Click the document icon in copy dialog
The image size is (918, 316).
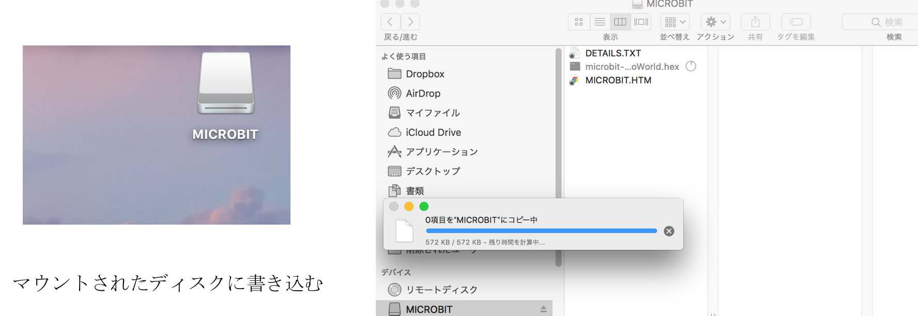tap(404, 230)
